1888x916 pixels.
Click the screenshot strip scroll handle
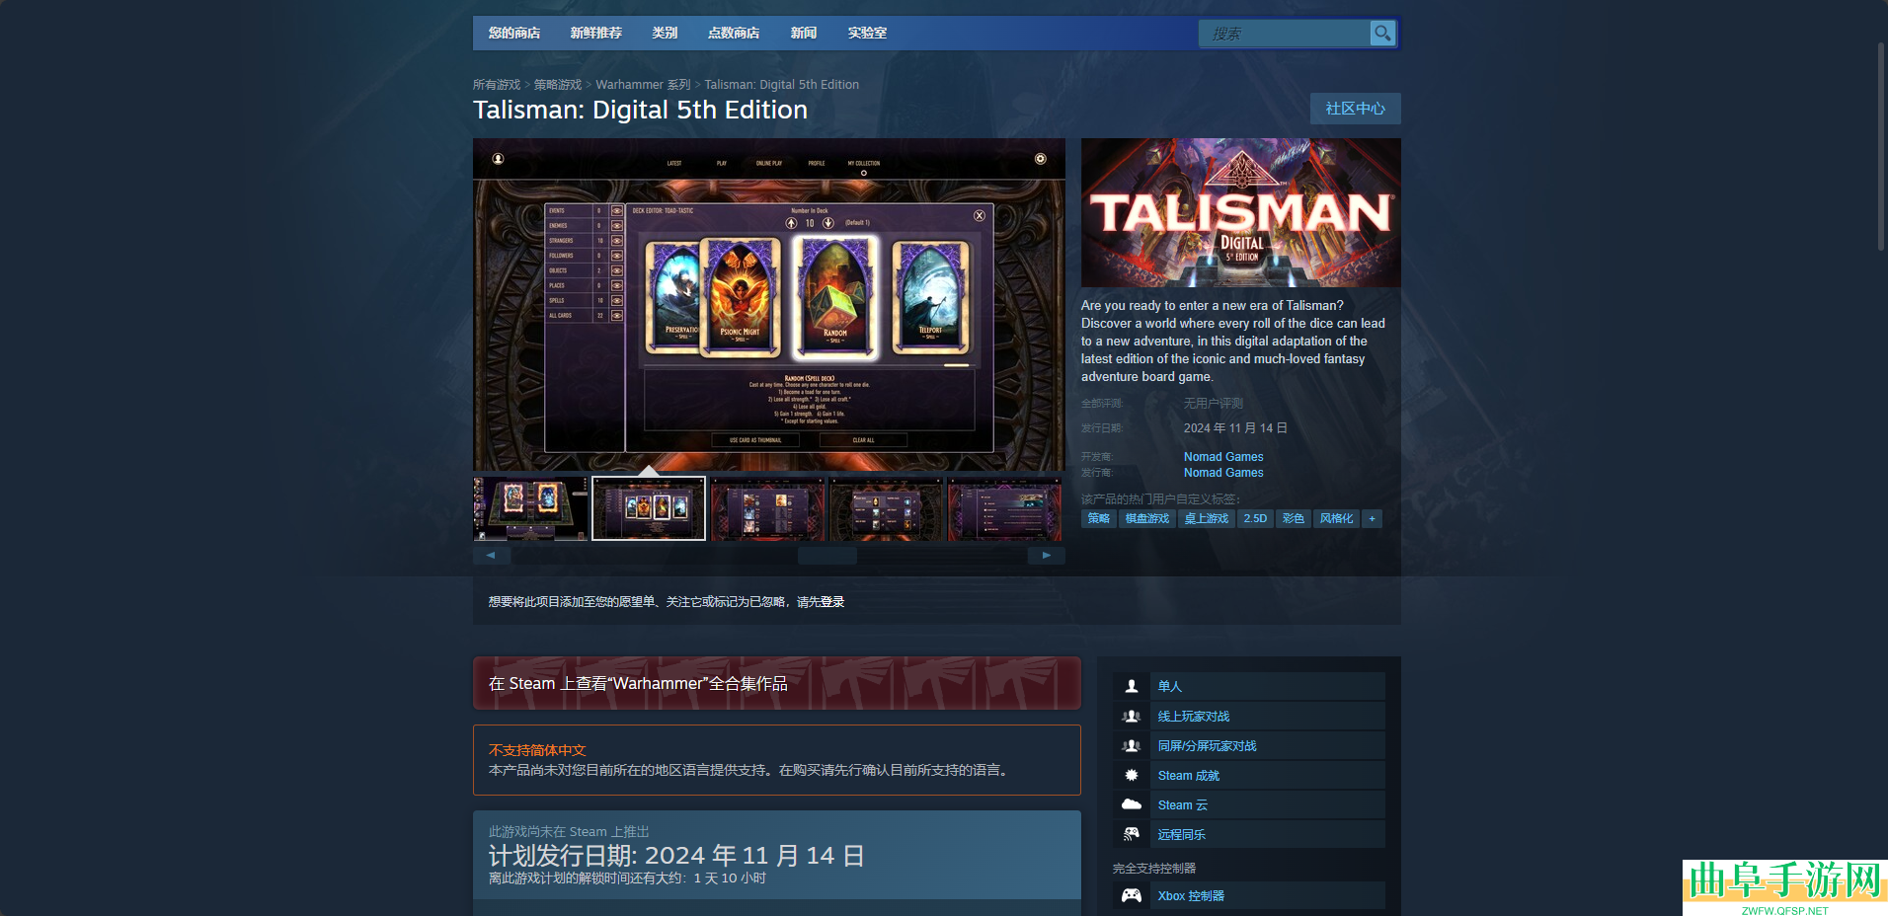click(827, 556)
